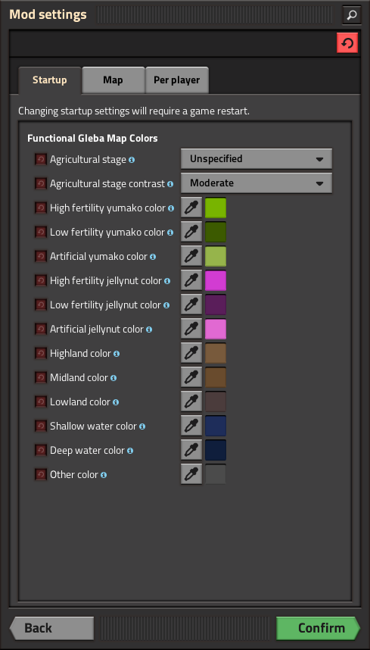This screenshot has width=370, height=650.
Task: Reset the Agricultural stage setting
Action: (41, 159)
